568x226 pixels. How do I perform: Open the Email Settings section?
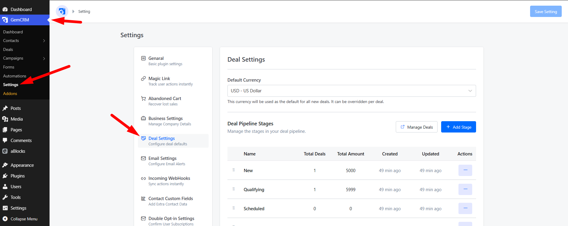click(173, 161)
